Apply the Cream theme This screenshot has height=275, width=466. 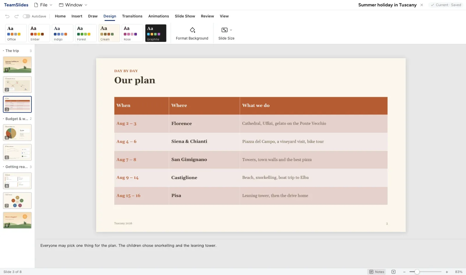click(x=109, y=33)
